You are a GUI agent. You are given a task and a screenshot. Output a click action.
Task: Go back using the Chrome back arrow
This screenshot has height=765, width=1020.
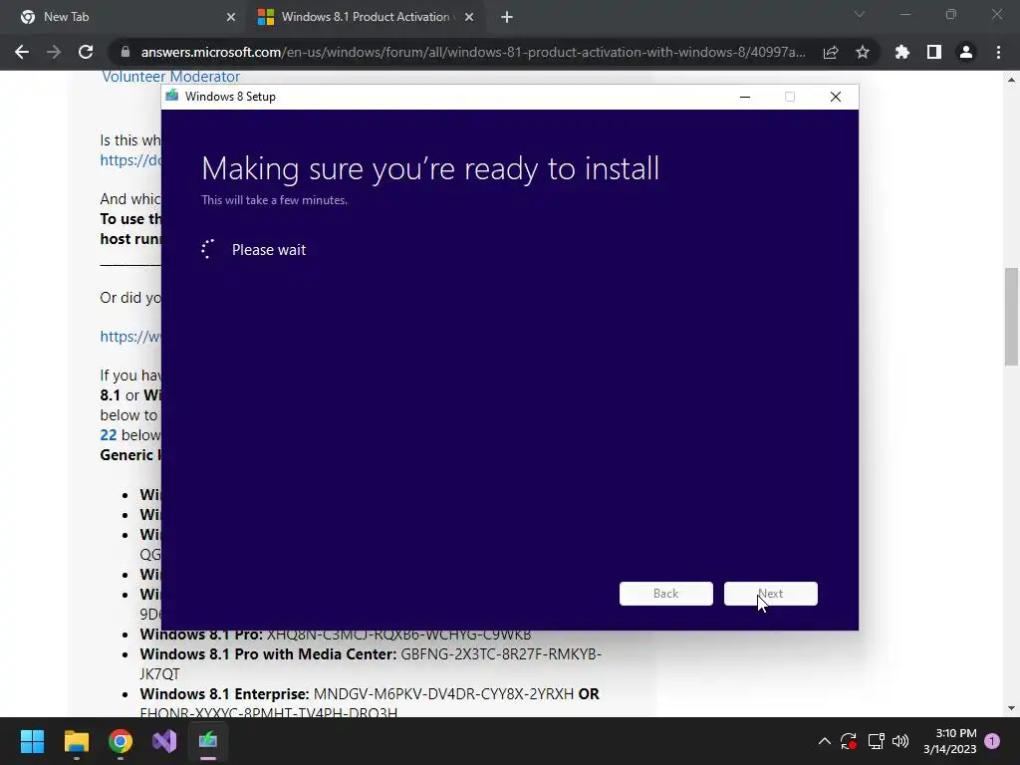coord(22,52)
